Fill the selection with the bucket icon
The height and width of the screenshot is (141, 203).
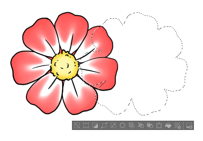(168, 125)
